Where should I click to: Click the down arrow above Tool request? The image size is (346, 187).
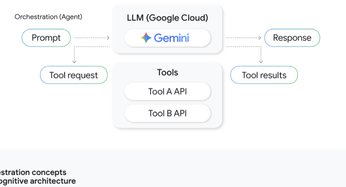tap(74, 62)
